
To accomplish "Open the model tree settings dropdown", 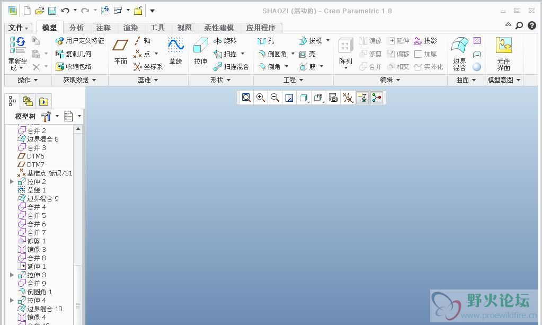I will (x=57, y=116).
